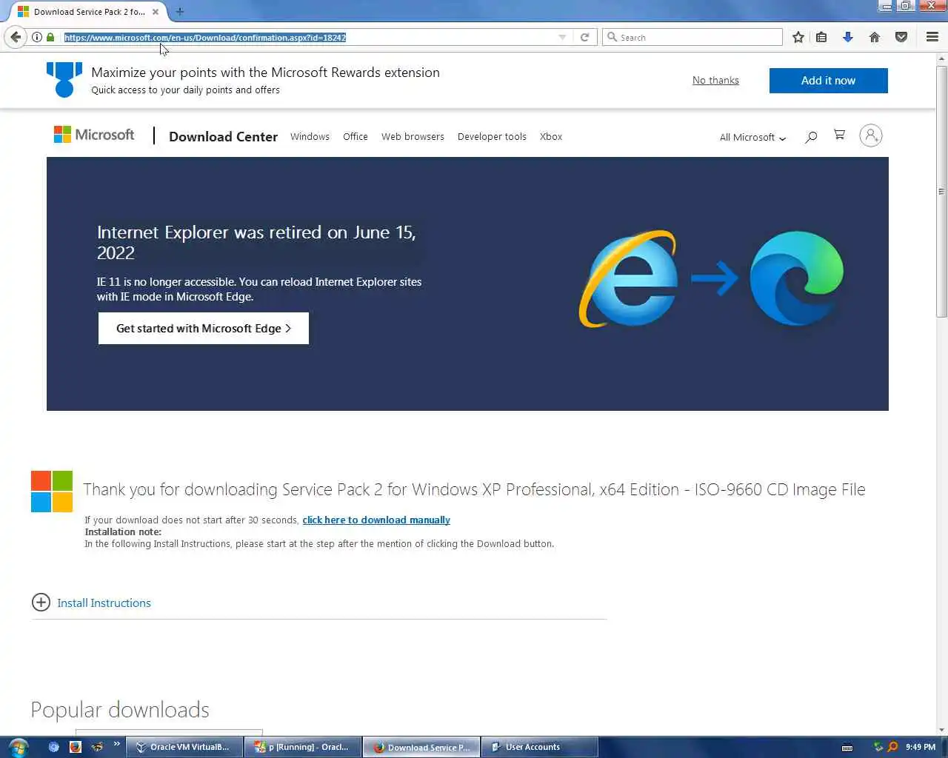Switch to Oracle VM VirtualBox taskbar button
The height and width of the screenshot is (758, 948).
(184, 747)
